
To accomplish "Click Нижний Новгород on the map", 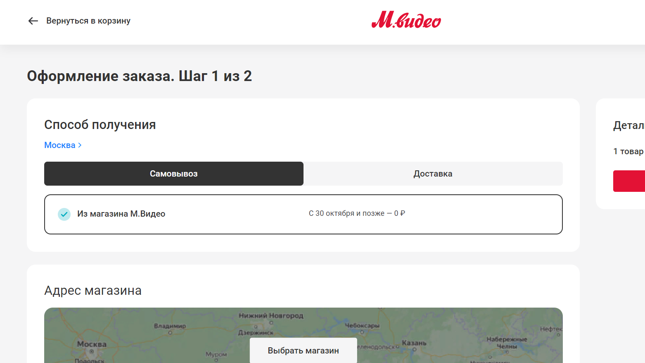I will point(271,316).
